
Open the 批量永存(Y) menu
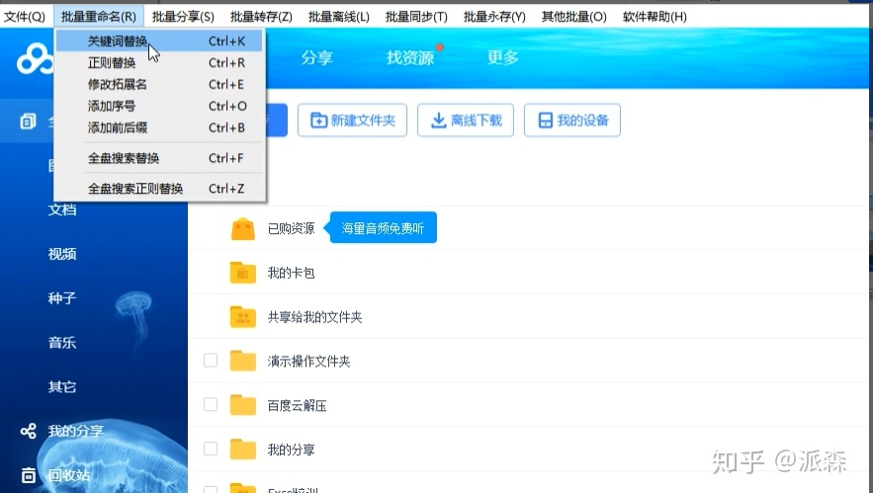click(x=494, y=17)
